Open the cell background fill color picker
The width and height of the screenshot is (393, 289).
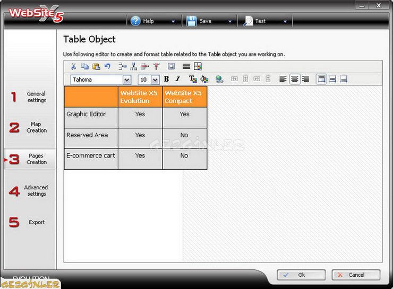click(x=204, y=80)
